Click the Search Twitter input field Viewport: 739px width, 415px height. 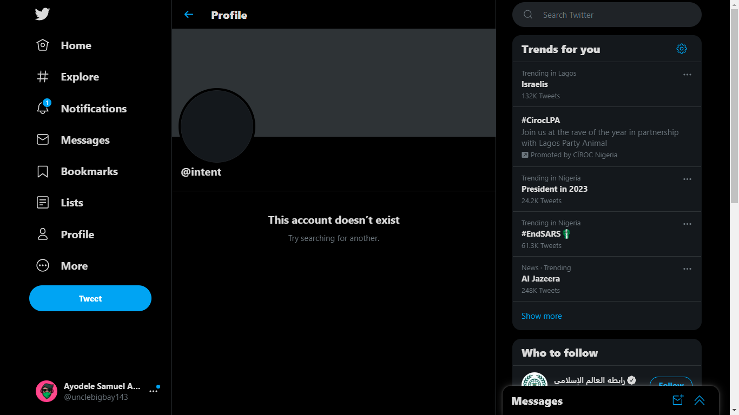click(607, 15)
